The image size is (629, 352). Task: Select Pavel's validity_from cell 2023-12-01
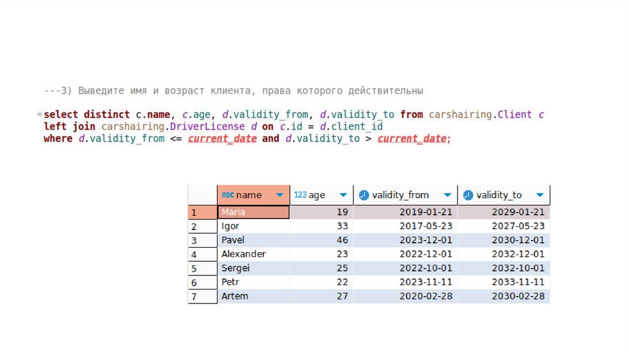point(405,240)
